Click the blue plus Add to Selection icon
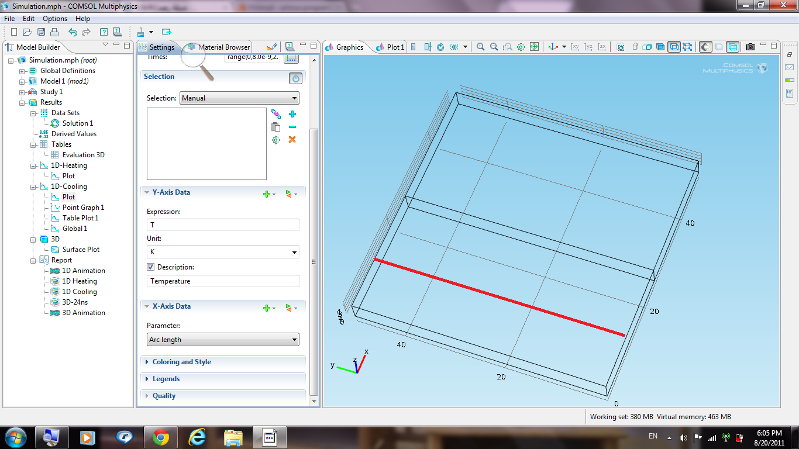The image size is (799, 449). pyautogui.click(x=292, y=114)
